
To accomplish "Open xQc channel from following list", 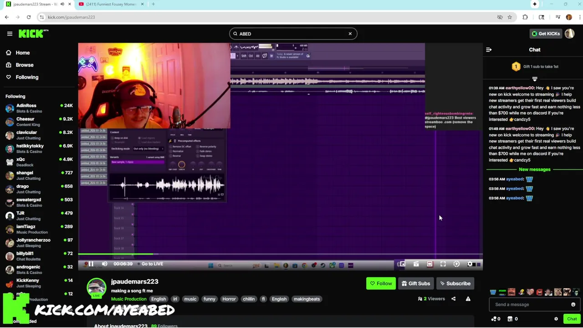I will [39, 162].
